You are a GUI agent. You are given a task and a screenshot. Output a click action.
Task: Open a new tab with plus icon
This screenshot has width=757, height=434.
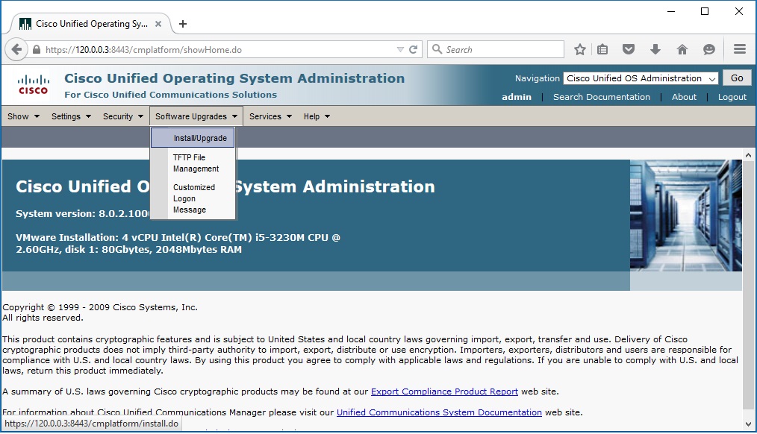pos(183,24)
